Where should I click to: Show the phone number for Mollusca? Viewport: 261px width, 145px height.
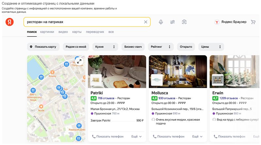coord(169,137)
